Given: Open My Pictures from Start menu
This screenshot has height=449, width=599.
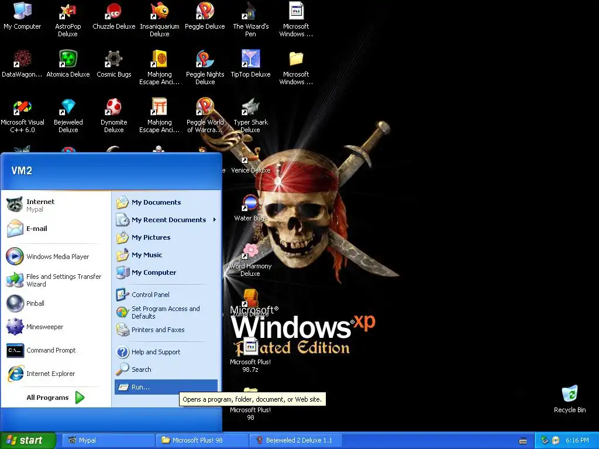Looking at the screenshot, I should 166,237.
